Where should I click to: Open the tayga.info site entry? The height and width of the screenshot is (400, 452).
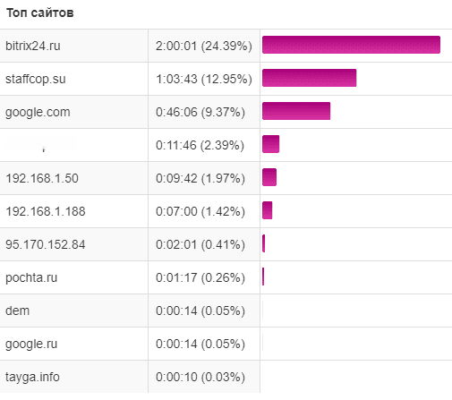pos(32,377)
